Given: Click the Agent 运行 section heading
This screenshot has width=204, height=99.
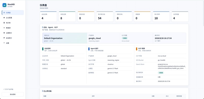Looking at the screenshot, I should [94, 48].
